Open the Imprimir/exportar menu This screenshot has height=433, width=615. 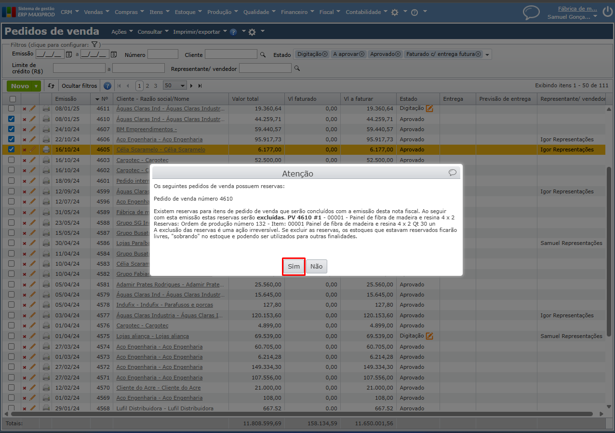point(200,32)
